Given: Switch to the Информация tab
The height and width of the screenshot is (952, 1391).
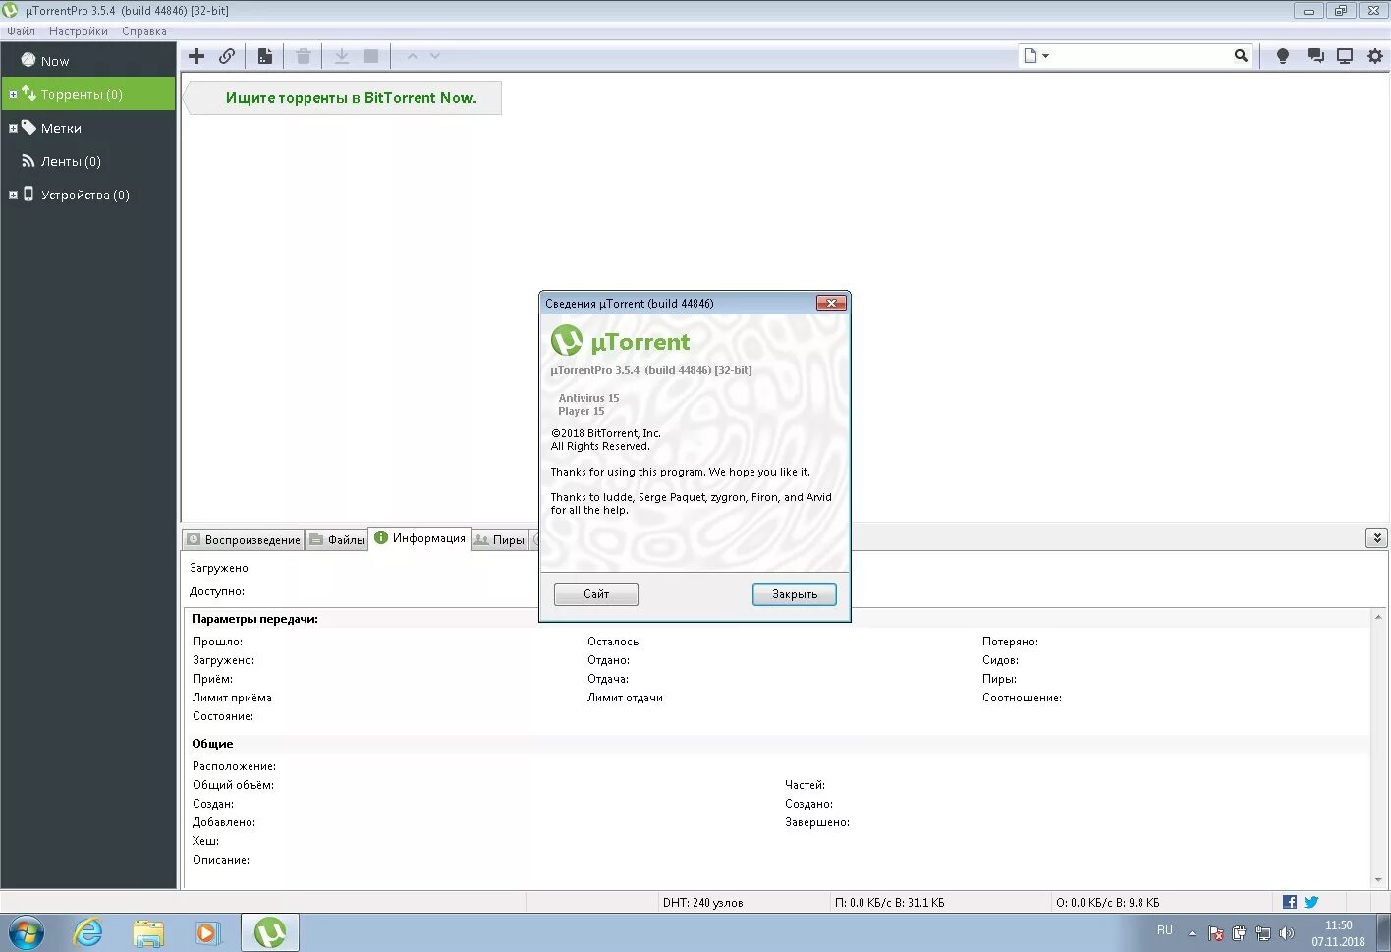Looking at the screenshot, I should tap(419, 538).
